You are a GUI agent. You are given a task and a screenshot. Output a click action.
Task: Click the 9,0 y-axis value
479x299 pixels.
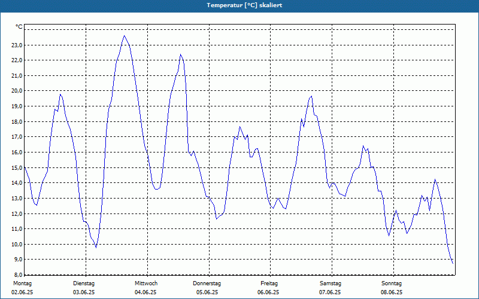pyautogui.click(x=18, y=260)
